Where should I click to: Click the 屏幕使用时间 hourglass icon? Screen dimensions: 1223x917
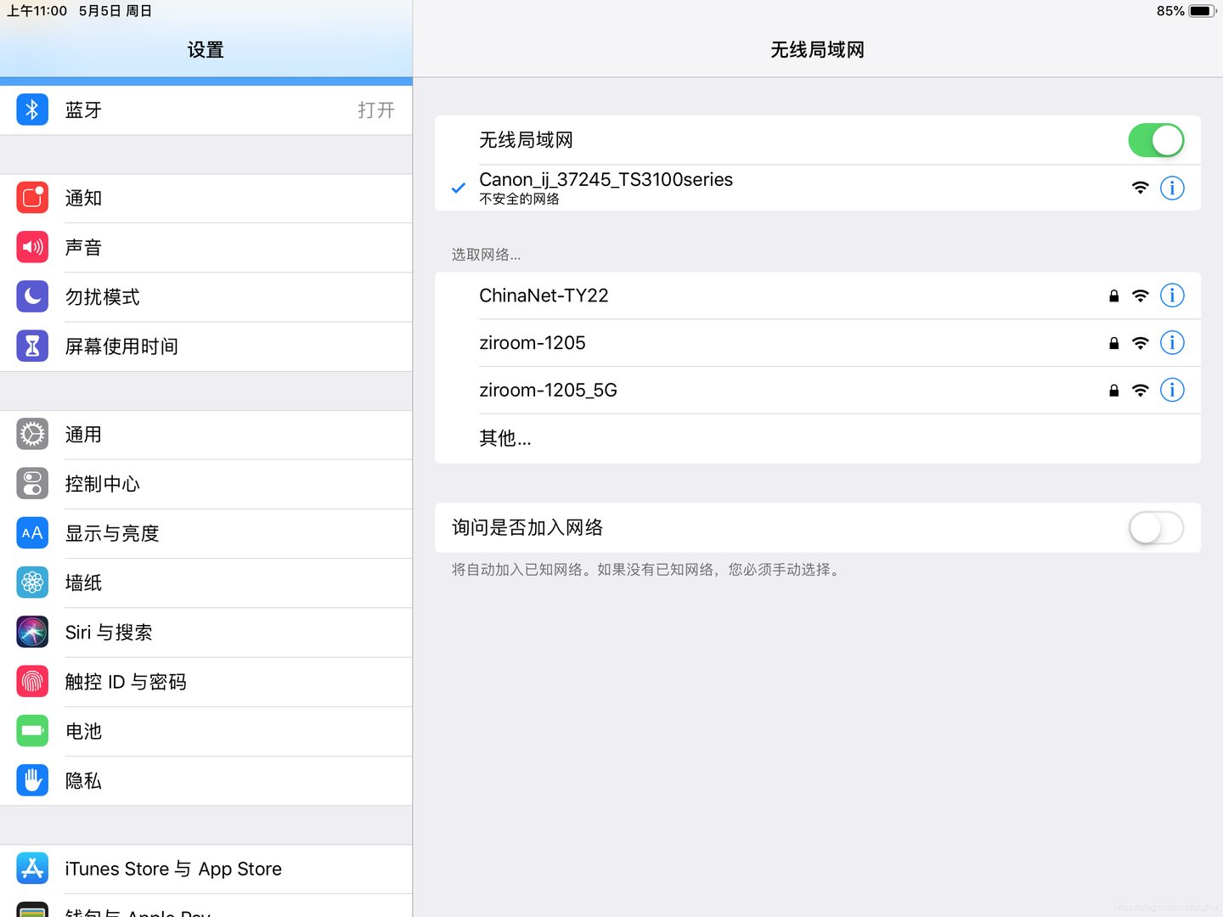coord(31,346)
